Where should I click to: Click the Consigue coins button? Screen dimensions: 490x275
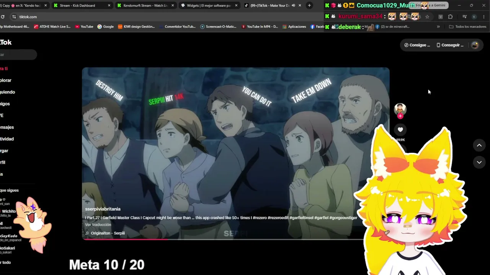point(417,45)
